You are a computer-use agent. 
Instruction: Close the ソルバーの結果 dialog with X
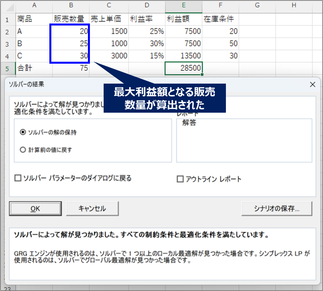tap(312, 85)
